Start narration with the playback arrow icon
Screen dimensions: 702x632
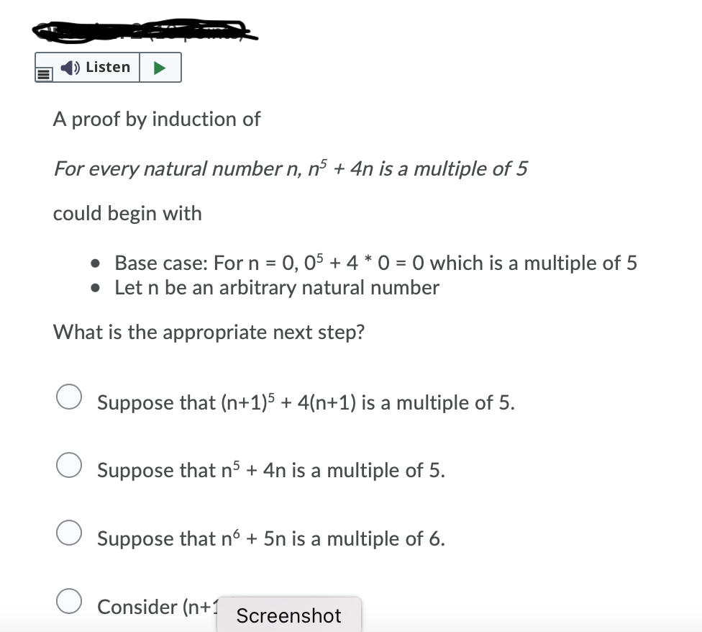[x=160, y=67]
